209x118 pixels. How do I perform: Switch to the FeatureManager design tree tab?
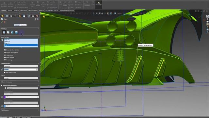pyautogui.click(x=2, y=16)
